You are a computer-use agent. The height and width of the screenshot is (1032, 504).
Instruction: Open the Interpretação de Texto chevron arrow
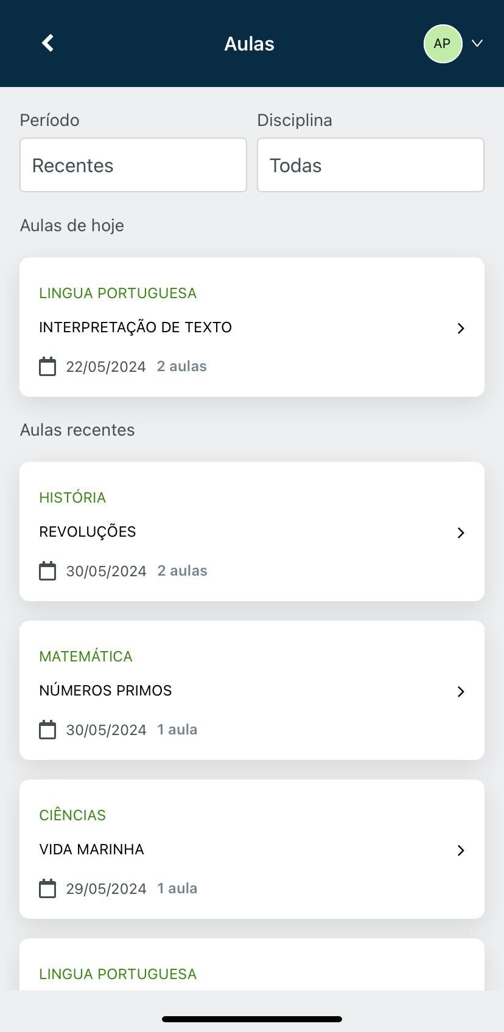[461, 329]
